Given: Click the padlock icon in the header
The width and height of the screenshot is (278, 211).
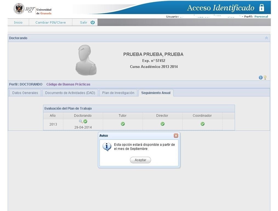Looking at the screenshot, I should point(262,8).
